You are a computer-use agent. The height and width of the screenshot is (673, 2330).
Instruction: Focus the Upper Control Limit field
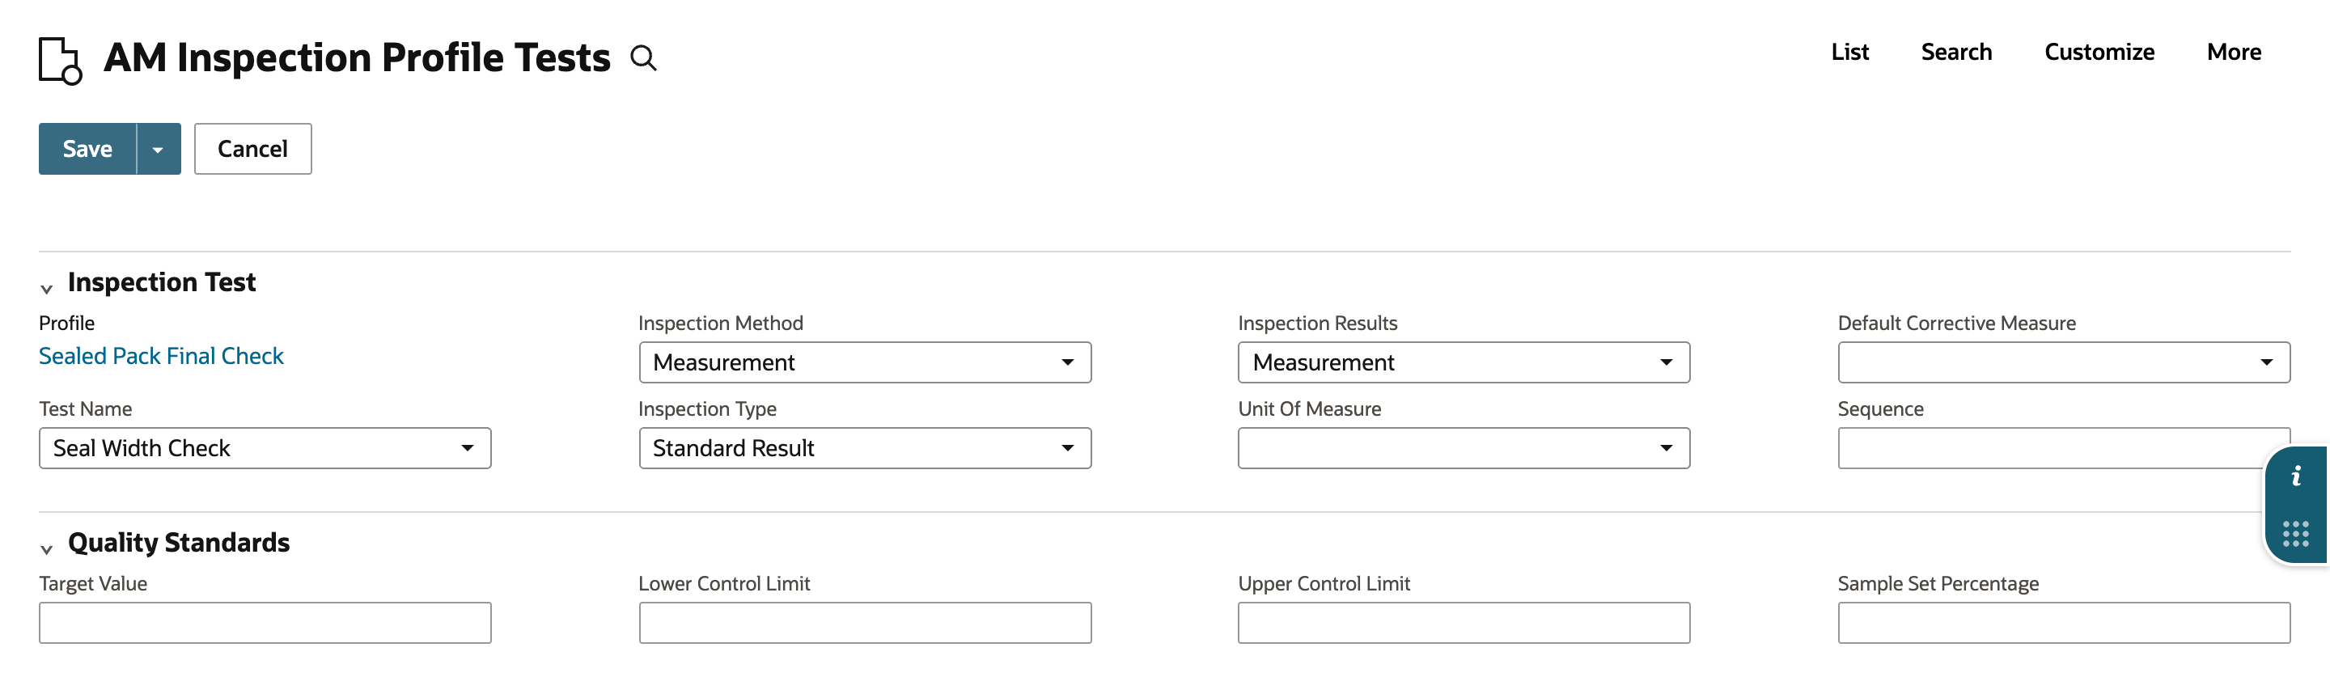[1464, 623]
